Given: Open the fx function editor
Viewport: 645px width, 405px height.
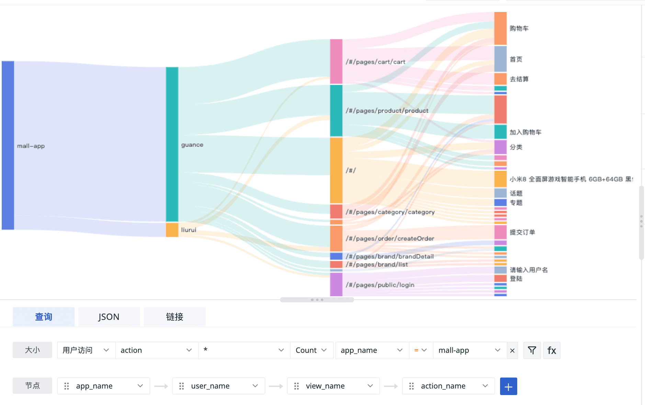Looking at the screenshot, I should pos(552,350).
